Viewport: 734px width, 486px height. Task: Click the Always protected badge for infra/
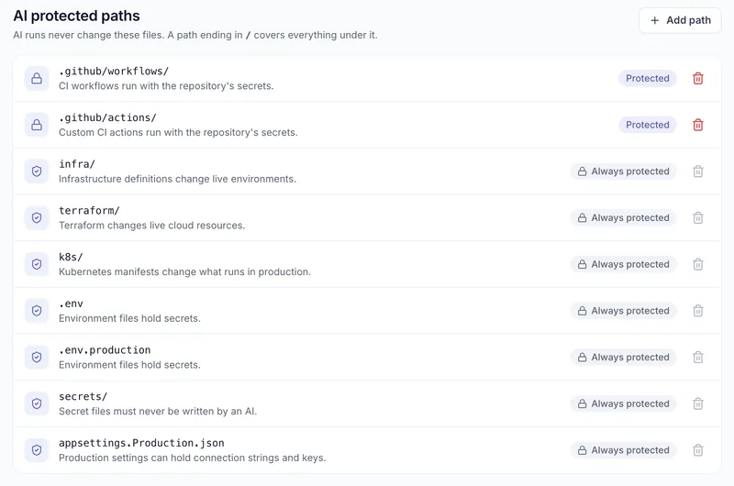[x=623, y=171]
